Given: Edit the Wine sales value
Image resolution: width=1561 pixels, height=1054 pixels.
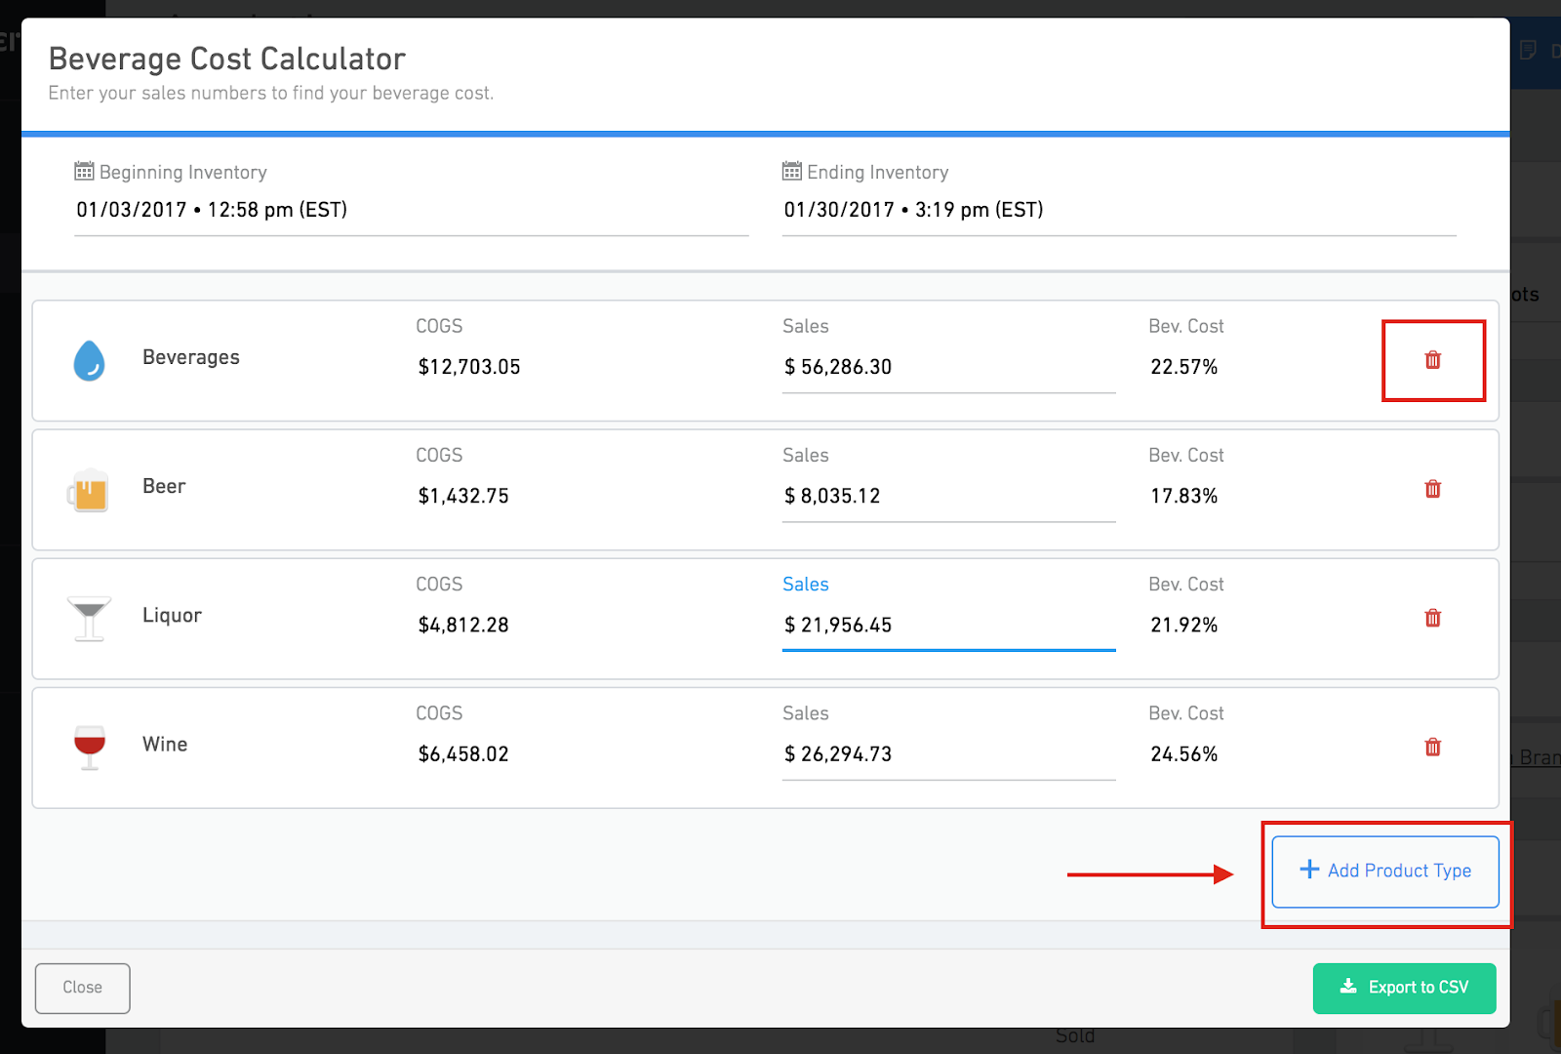Looking at the screenshot, I should point(948,754).
